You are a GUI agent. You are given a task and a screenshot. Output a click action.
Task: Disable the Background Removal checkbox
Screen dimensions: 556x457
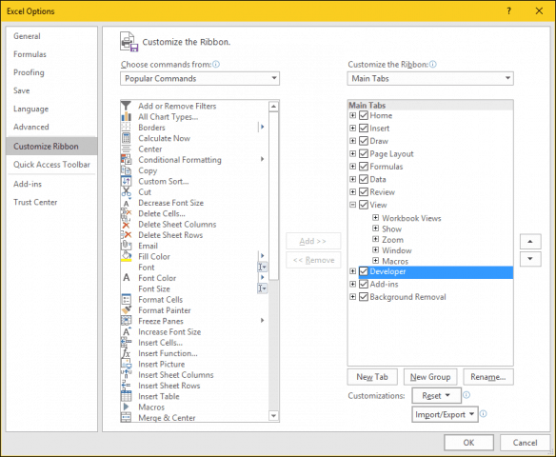pyautogui.click(x=364, y=297)
